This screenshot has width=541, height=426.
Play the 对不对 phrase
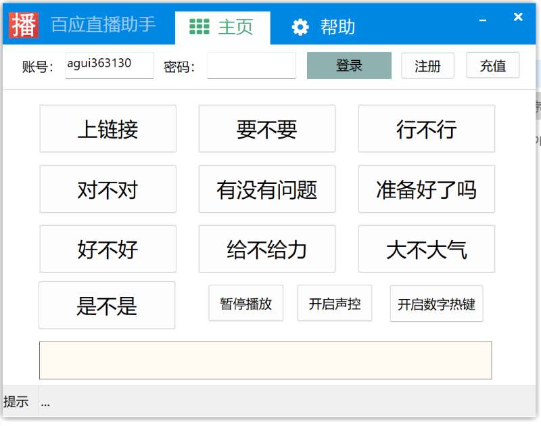[x=108, y=189]
